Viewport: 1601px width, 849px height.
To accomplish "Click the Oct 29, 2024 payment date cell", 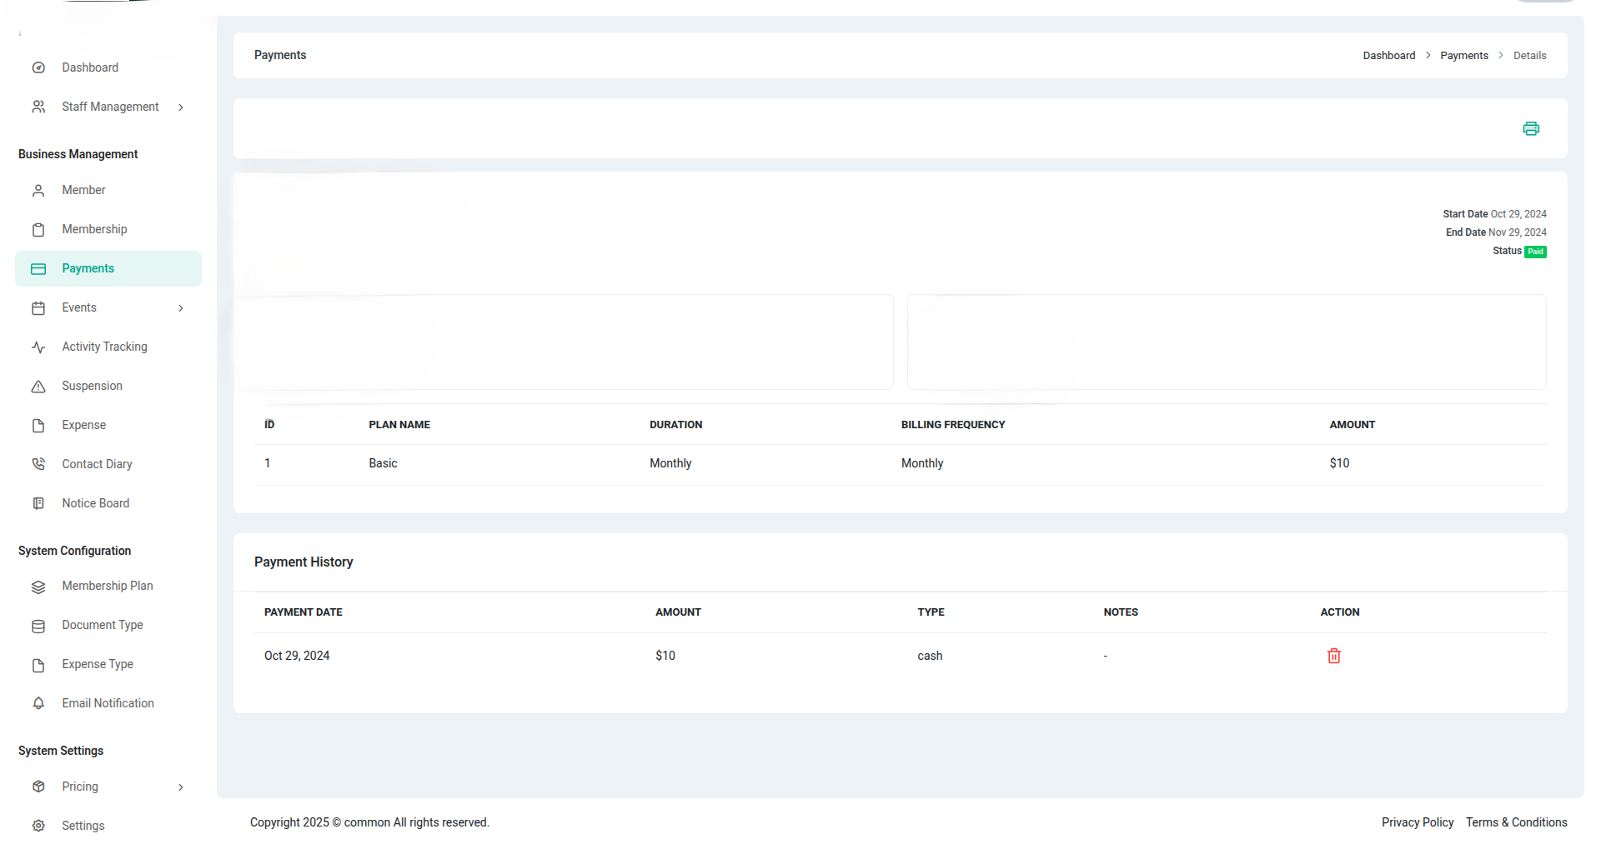I will (297, 656).
